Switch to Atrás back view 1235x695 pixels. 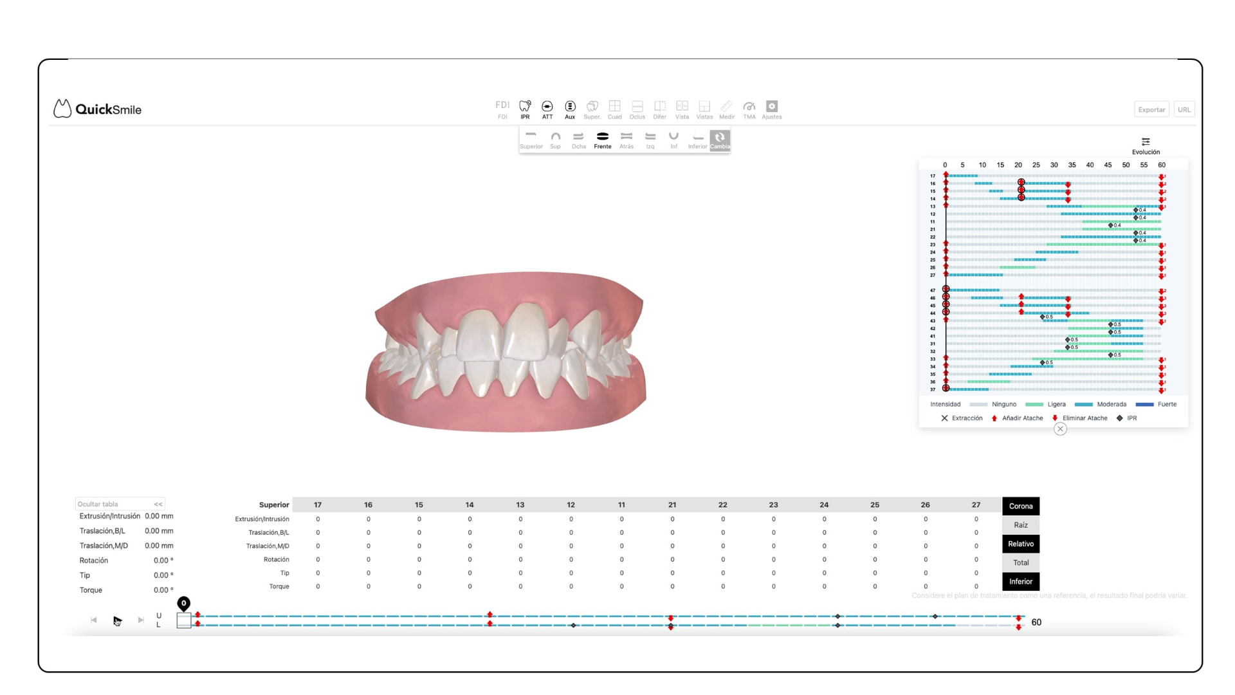[x=627, y=140]
